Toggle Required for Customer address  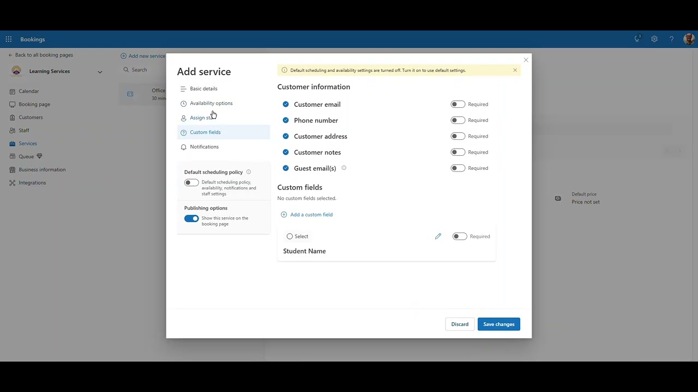[458, 136]
